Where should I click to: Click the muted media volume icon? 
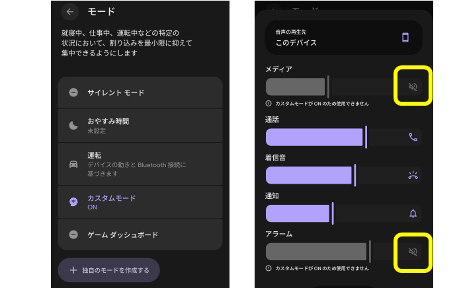coord(413,87)
